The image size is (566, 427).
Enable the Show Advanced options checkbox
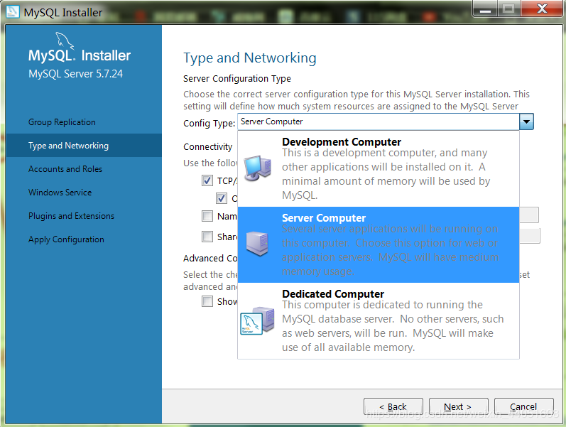207,301
